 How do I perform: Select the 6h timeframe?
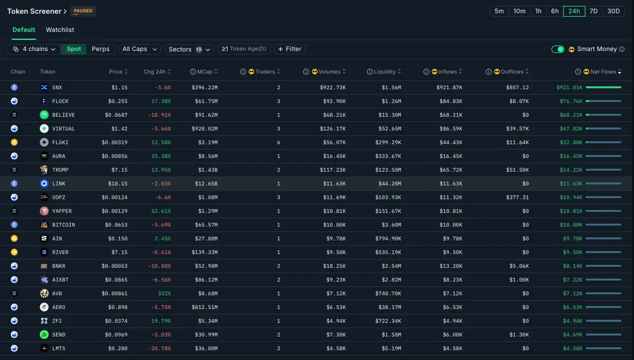pos(555,11)
